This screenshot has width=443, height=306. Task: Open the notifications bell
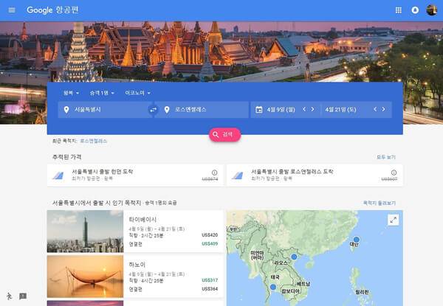(415, 10)
